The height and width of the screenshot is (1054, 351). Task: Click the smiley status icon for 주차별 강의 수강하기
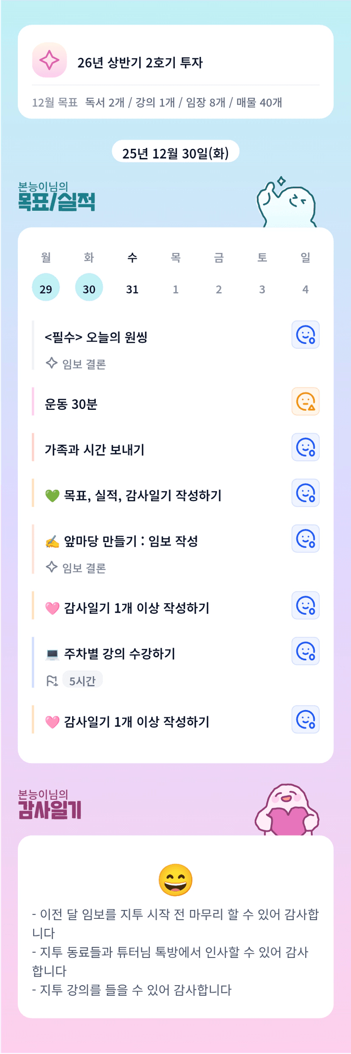pos(305,651)
